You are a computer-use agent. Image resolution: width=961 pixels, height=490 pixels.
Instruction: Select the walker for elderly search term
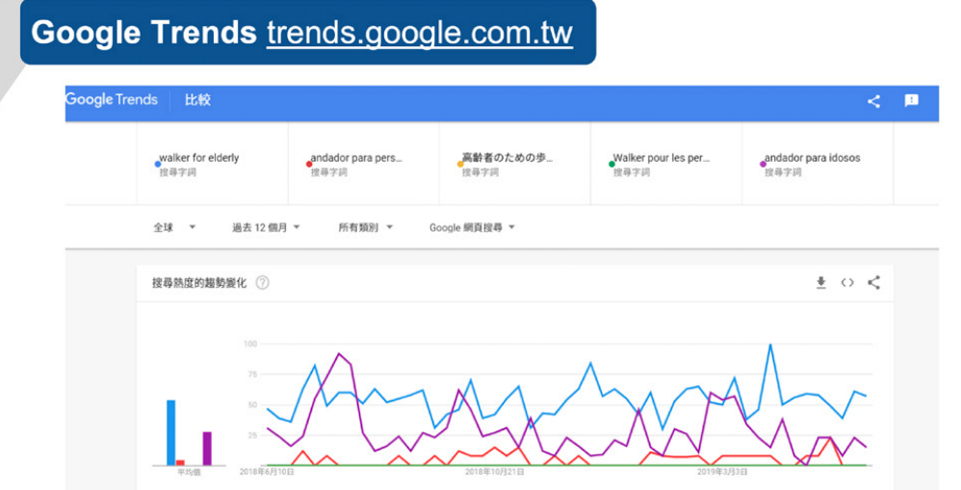199,158
